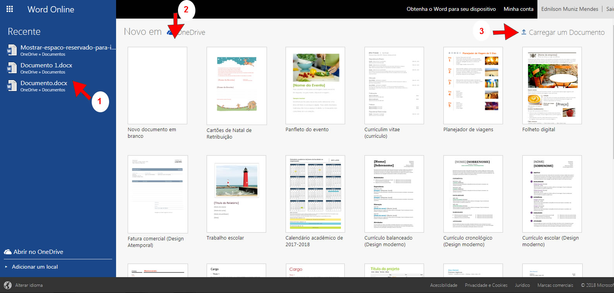Create a Novo documento em branco
Image resolution: width=614 pixels, height=293 pixels.
pyautogui.click(x=157, y=86)
